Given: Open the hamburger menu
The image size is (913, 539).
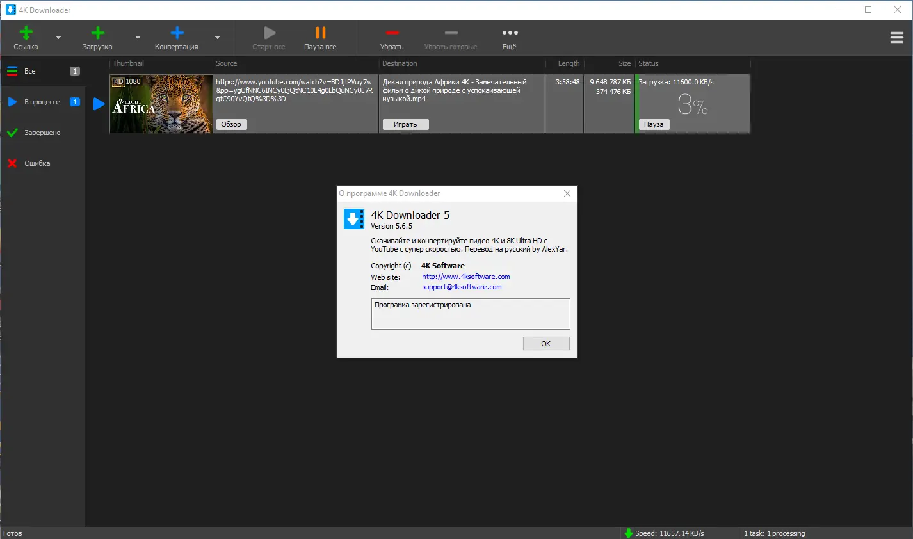Looking at the screenshot, I should (896, 37).
